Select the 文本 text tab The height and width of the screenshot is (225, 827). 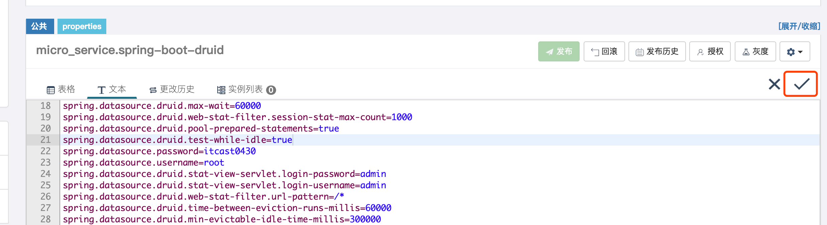click(x=112, y=89)
